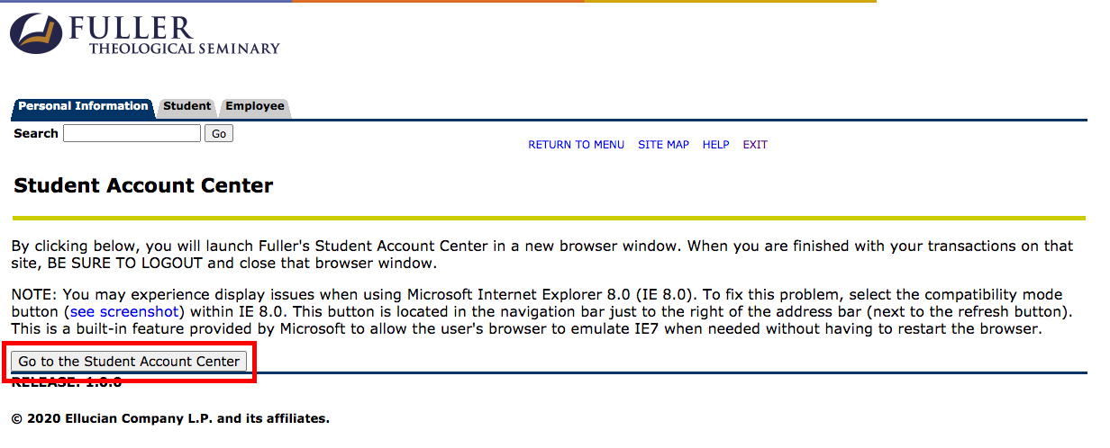Viewport: 1110px width, 448px height.
Task: Click the Search label text
Action: (36, 133)
